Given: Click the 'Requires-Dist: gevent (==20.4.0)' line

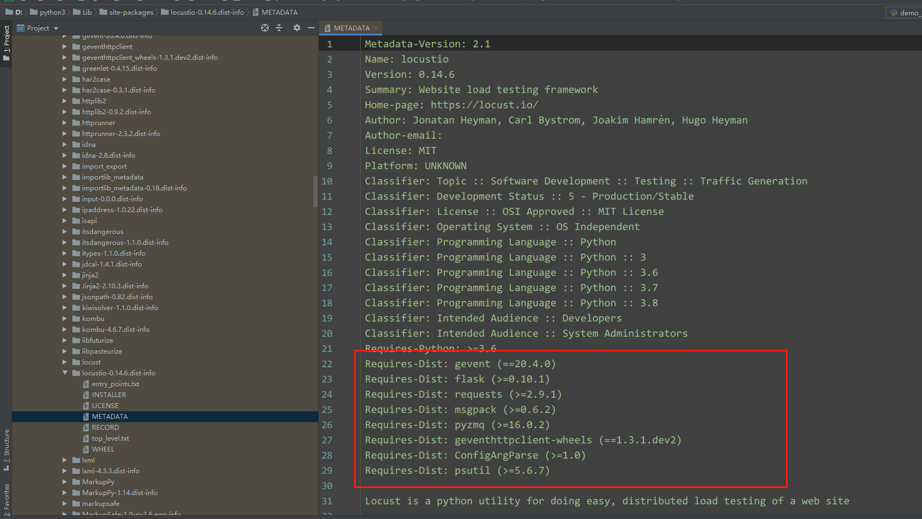Looking at the screenshot, I should click(x=460, y=364).
